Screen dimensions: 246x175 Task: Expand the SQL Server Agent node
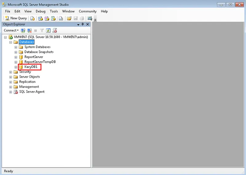coord(10,92)
